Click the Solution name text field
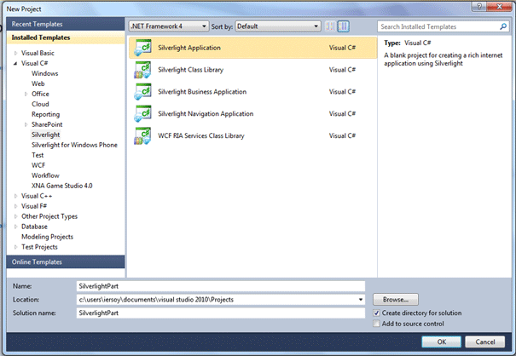Image resolution: width=516 pixels, height=356 pixels. click(221, 313)
